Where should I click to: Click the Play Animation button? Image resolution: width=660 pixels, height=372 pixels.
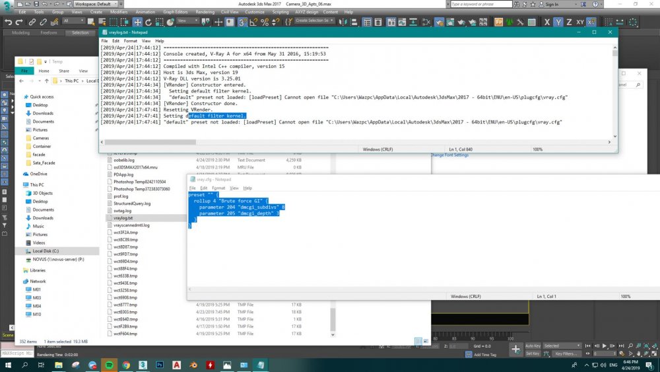click(605, 346)
